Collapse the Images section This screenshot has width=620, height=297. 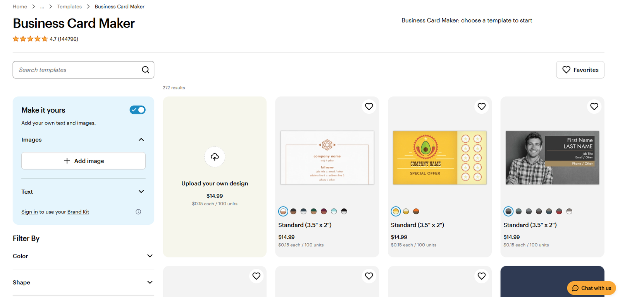coord(141,140)
